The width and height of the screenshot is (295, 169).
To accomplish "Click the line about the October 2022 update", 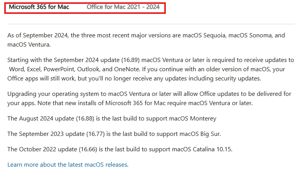I will [x=120, y=149].
